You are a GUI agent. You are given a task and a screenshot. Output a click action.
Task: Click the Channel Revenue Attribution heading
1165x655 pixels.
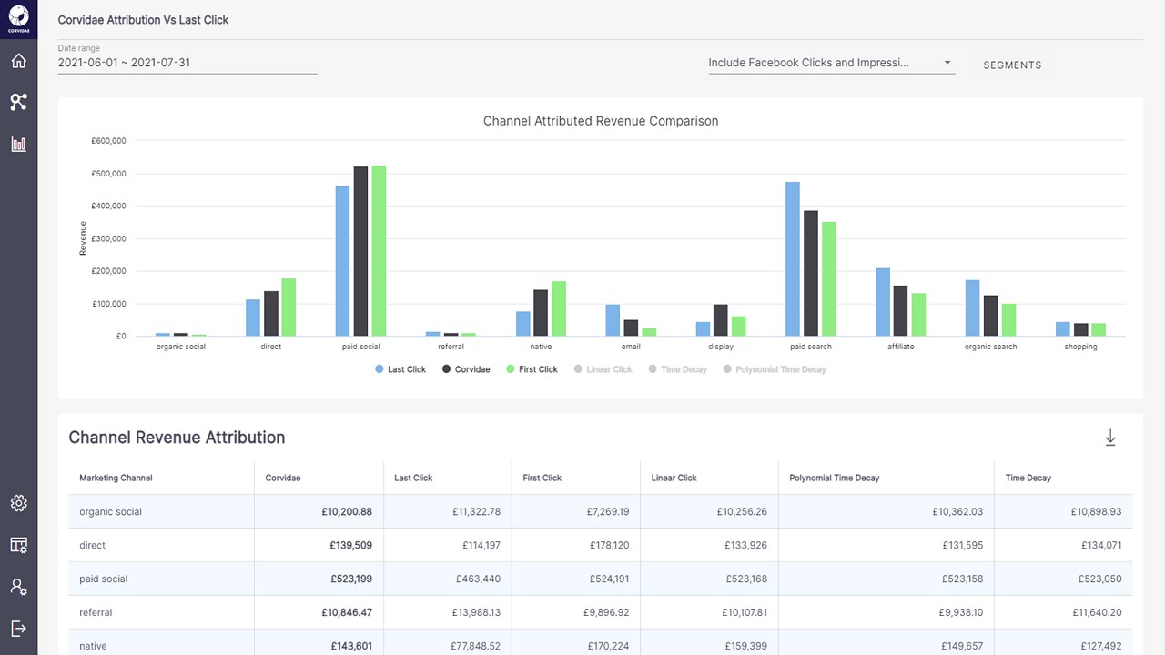177,438
